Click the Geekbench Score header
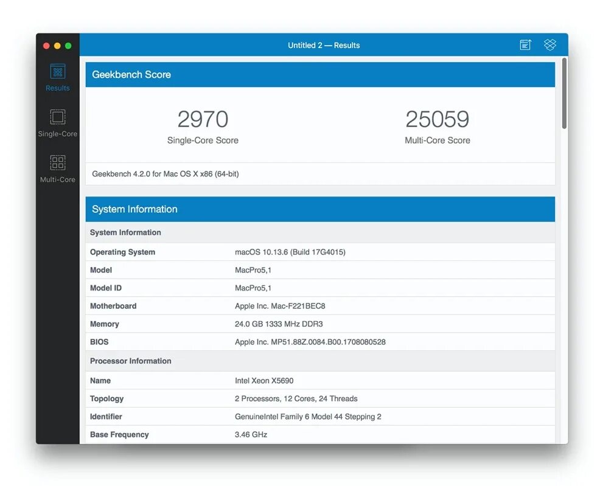 coord(320,74)
